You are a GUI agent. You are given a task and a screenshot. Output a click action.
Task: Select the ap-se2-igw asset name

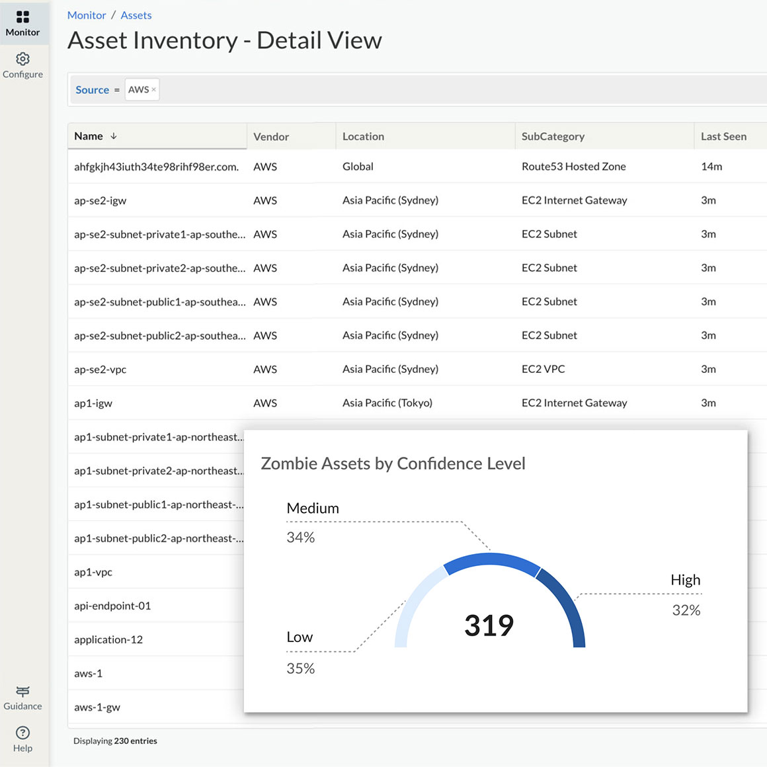click(x=101, y=200)
